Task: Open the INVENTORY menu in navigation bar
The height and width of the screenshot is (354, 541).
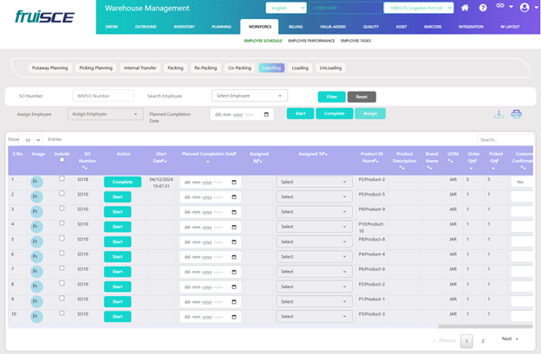Action: tap(184, 27)
